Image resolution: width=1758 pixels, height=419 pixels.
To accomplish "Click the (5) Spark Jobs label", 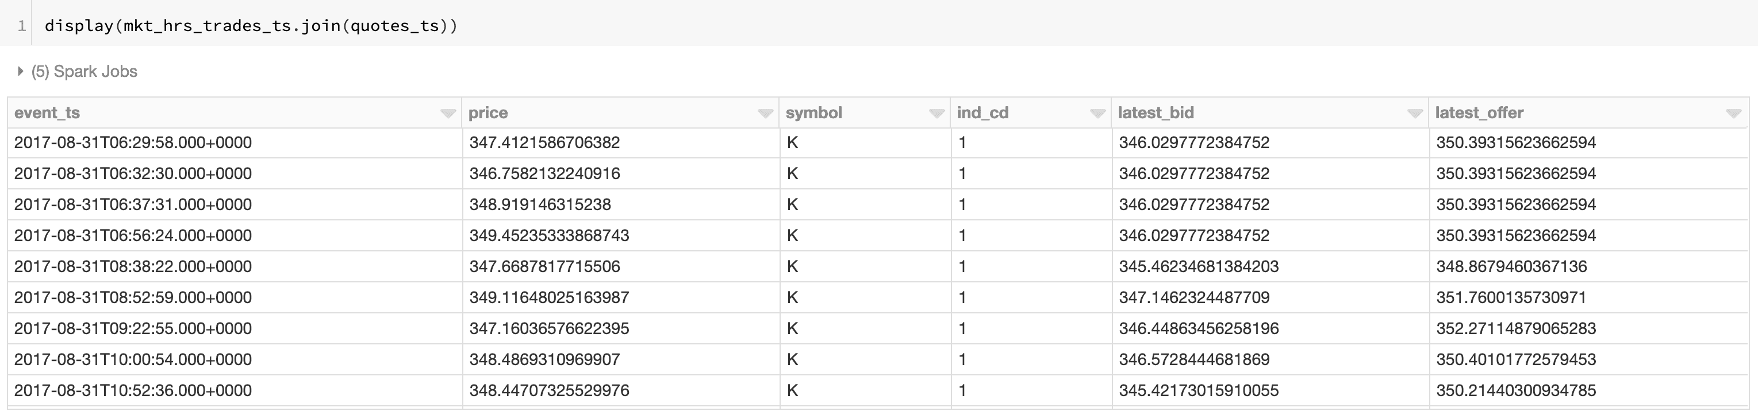I will click(x=85, y=72).
